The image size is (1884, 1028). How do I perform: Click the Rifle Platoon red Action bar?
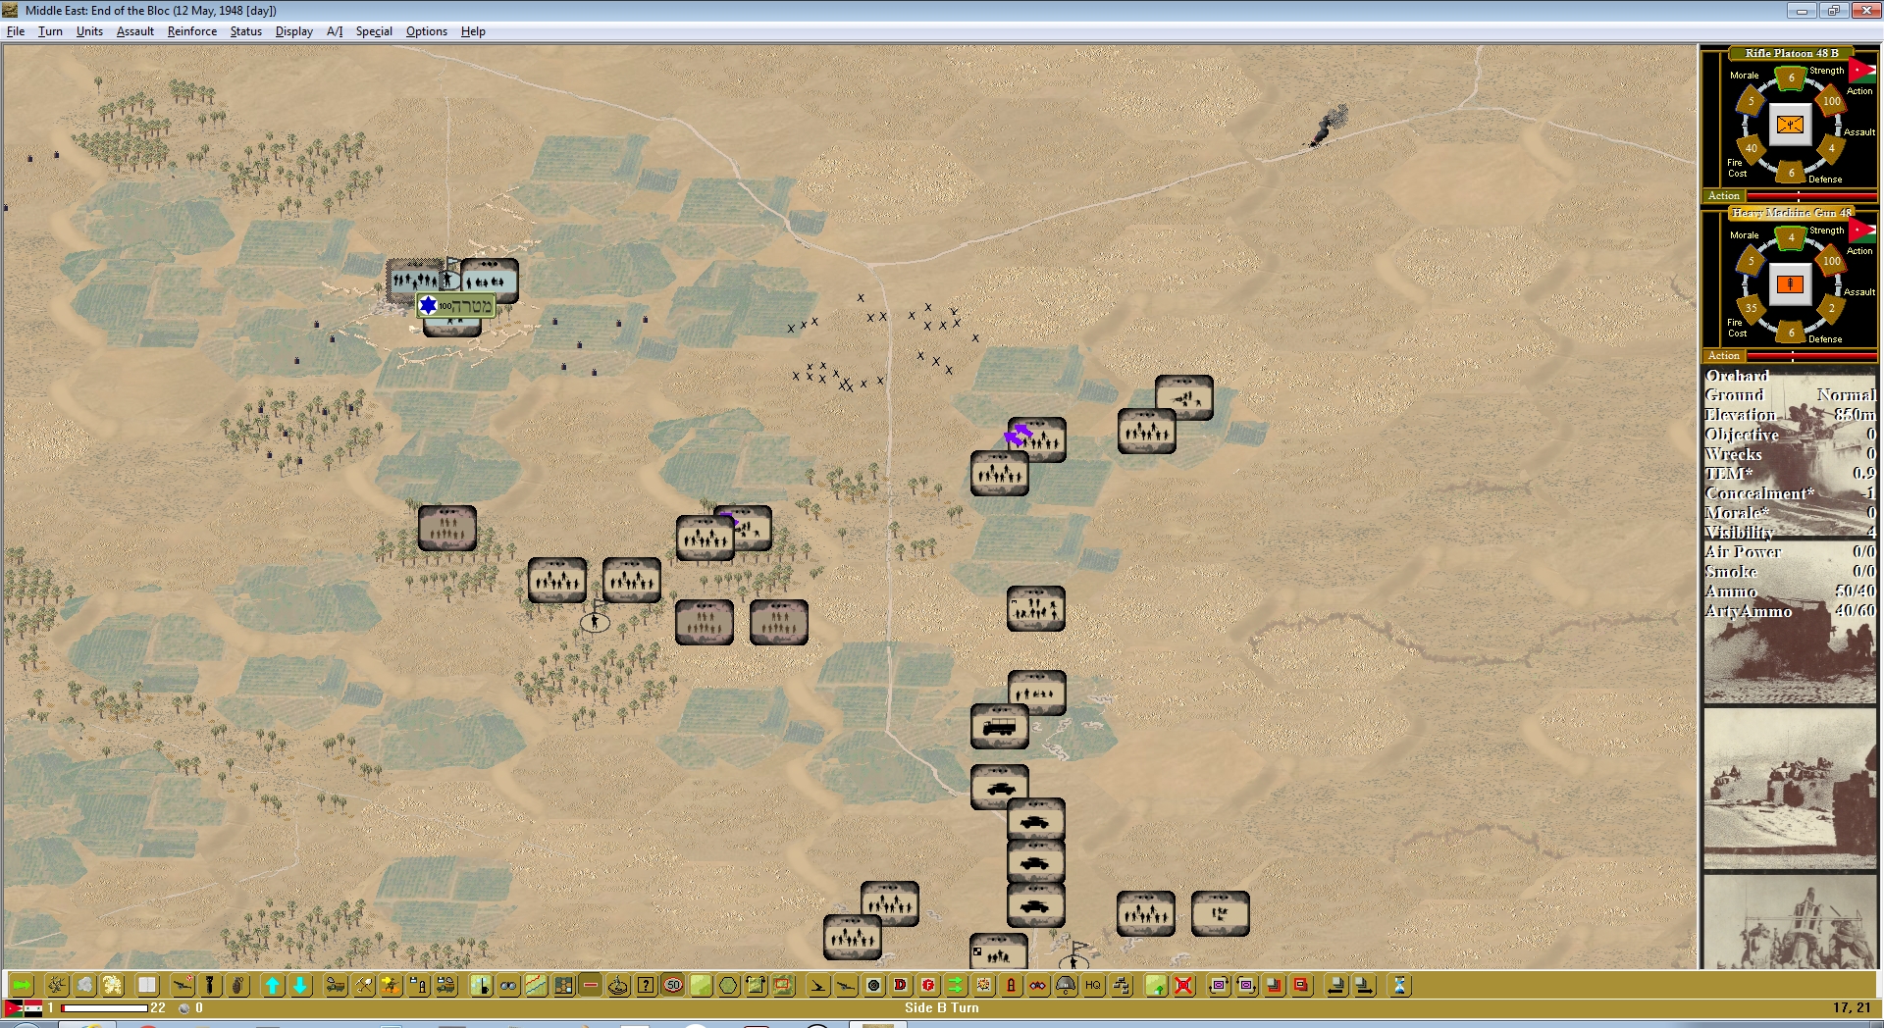(x=1811, y=196)
